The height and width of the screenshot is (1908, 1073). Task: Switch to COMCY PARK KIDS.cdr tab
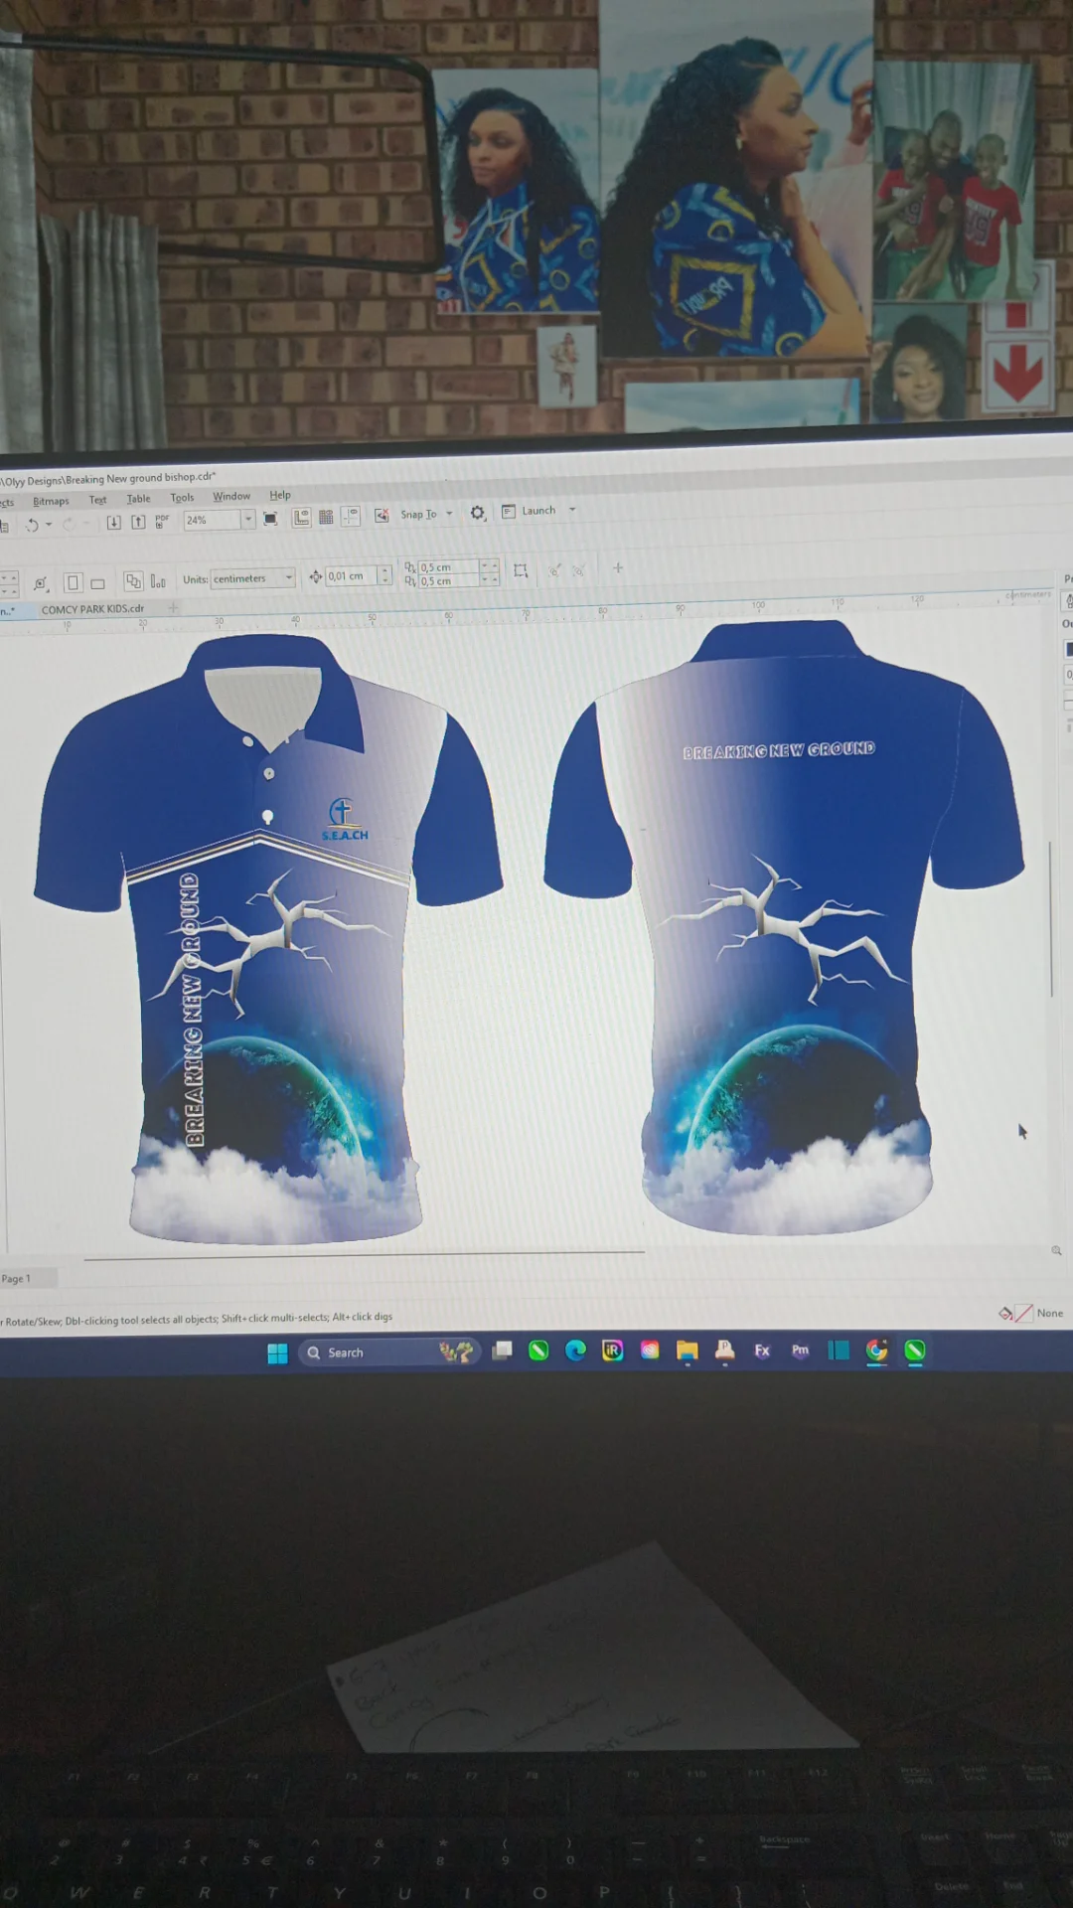[x=92, y=609]
